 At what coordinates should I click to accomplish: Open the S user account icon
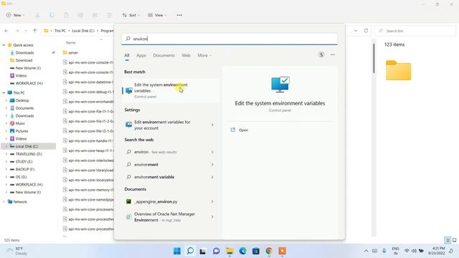coord(321,54)
